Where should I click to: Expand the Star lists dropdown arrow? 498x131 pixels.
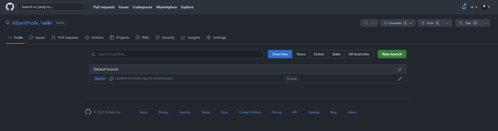485,23
